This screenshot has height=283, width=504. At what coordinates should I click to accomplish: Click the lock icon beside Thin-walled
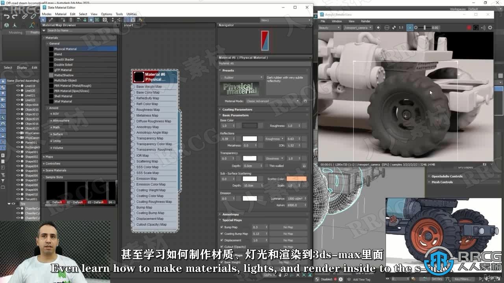coord(304,166)
